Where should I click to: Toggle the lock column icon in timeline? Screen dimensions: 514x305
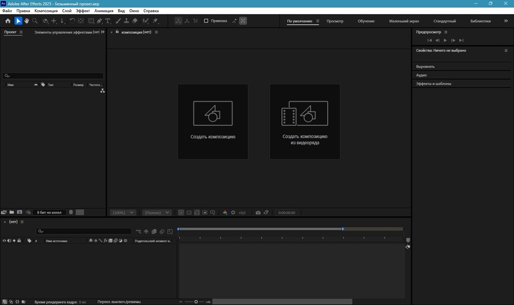(19, 241)
